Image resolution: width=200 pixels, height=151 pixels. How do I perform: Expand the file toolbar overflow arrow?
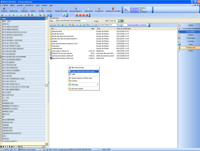(149, 26)
